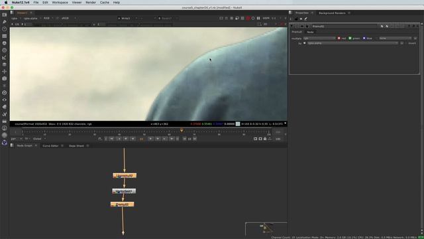424x239 pixels.
Task: Open the multiply channels dropdown
Action: pos(319,39)
